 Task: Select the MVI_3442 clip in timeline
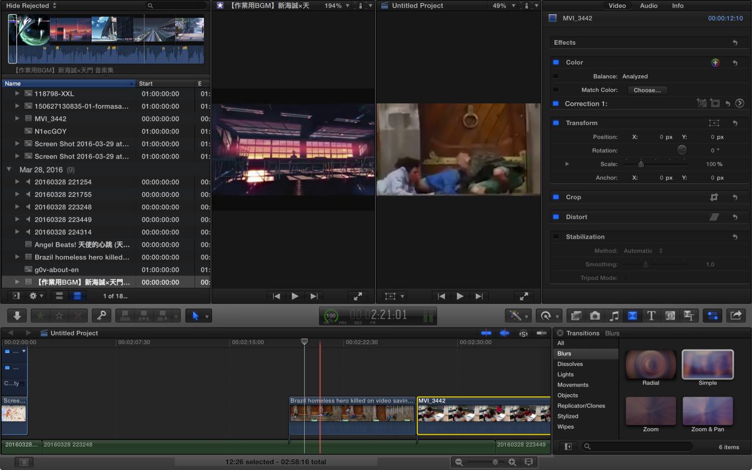tap(484, 415)
